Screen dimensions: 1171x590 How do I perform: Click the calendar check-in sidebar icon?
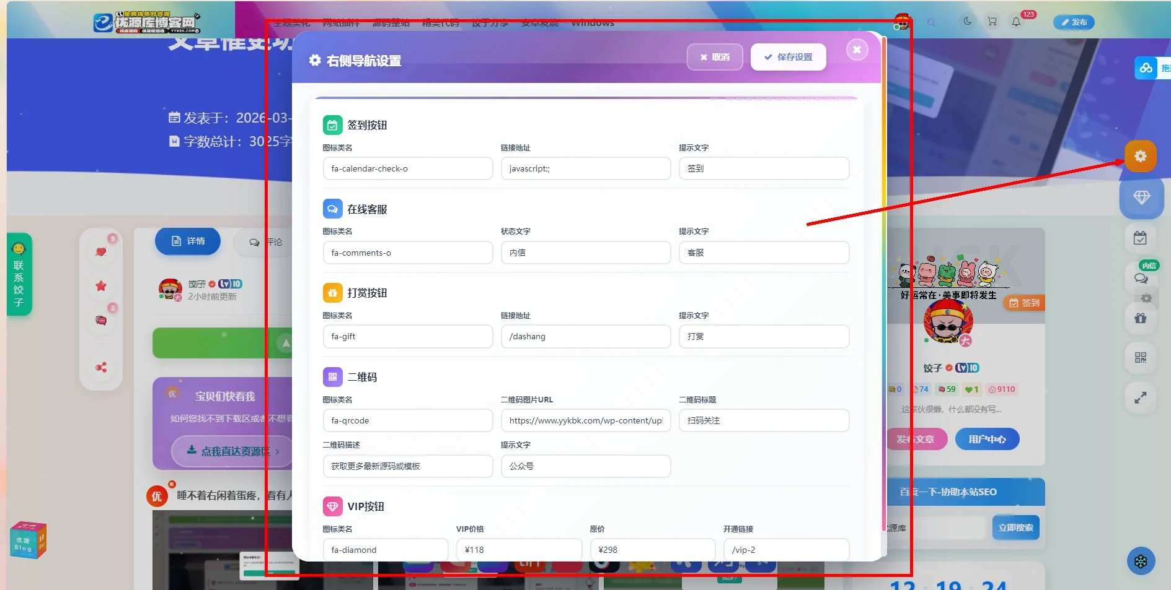pos(1140,238)
